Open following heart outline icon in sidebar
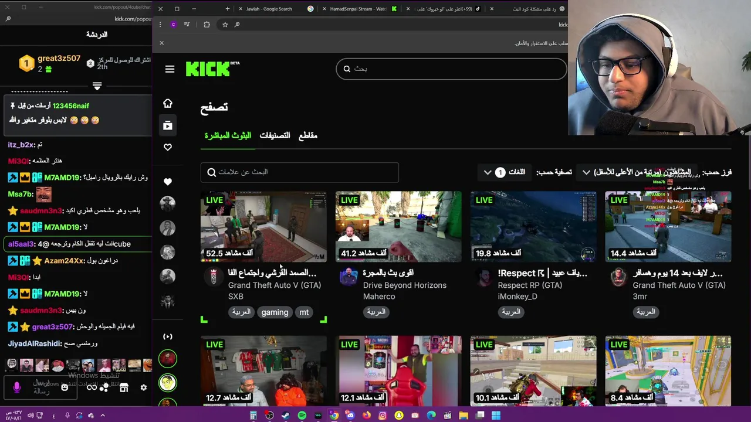 (x=168, y=147)
